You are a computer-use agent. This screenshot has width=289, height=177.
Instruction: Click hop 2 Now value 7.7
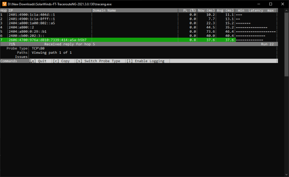click(x=211, y=19)
